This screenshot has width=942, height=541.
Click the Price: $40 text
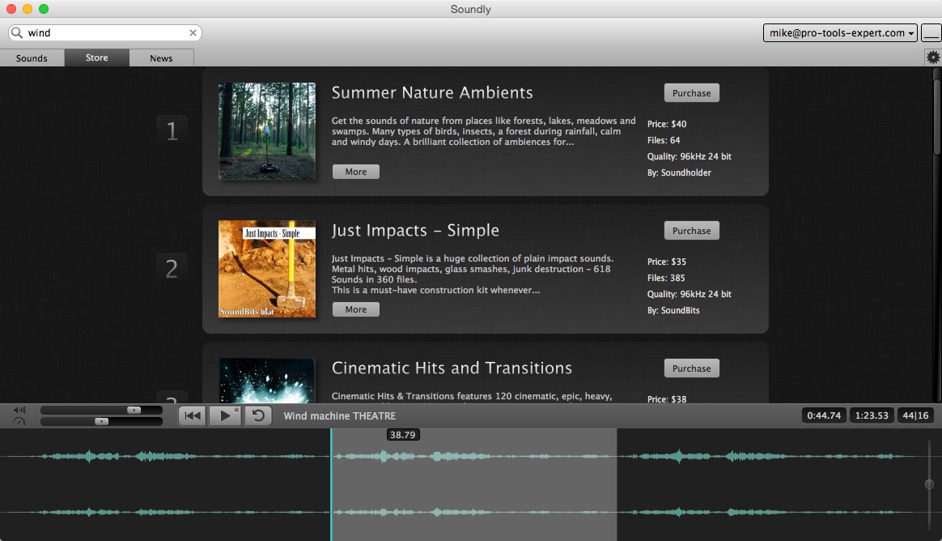667,124
